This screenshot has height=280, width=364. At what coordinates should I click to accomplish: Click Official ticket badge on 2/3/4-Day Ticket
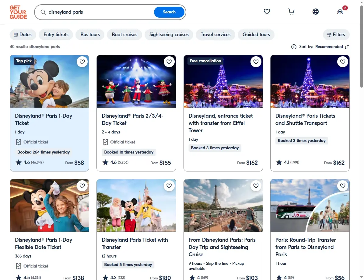click(119, 142)
